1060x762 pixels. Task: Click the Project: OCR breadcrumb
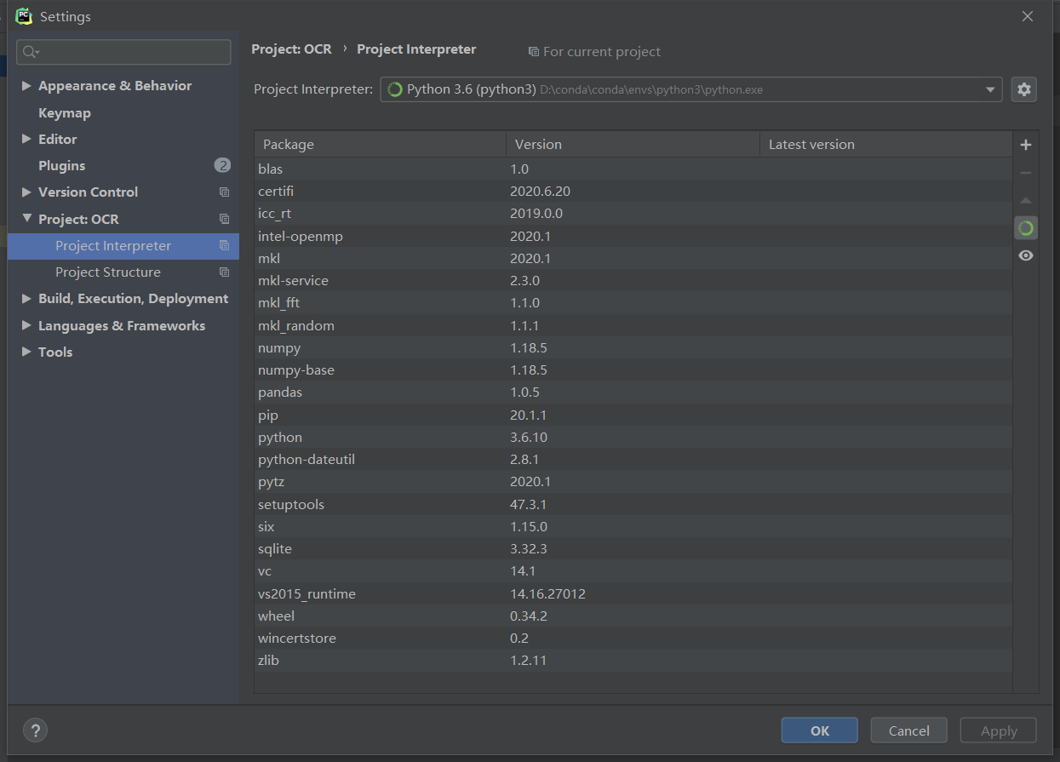click(291, 49)
